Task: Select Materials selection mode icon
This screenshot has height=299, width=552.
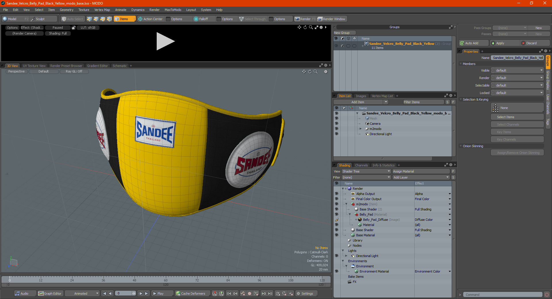Action: (x=109, y=19)
